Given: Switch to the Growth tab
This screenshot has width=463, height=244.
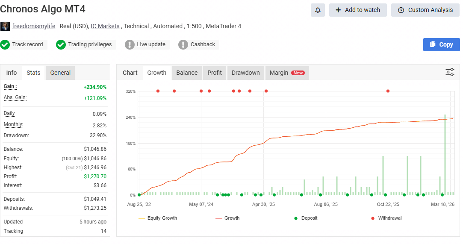Looking at the screenshot, I should tap(157, 73).
